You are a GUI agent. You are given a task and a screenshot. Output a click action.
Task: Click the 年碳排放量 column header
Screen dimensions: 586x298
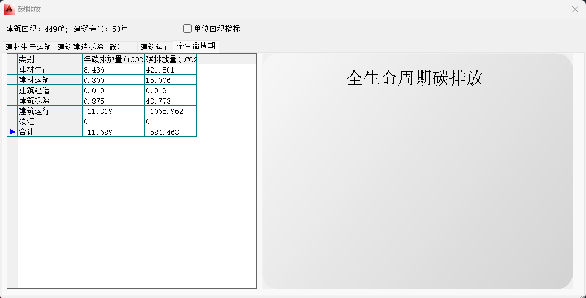click(113, 59)
